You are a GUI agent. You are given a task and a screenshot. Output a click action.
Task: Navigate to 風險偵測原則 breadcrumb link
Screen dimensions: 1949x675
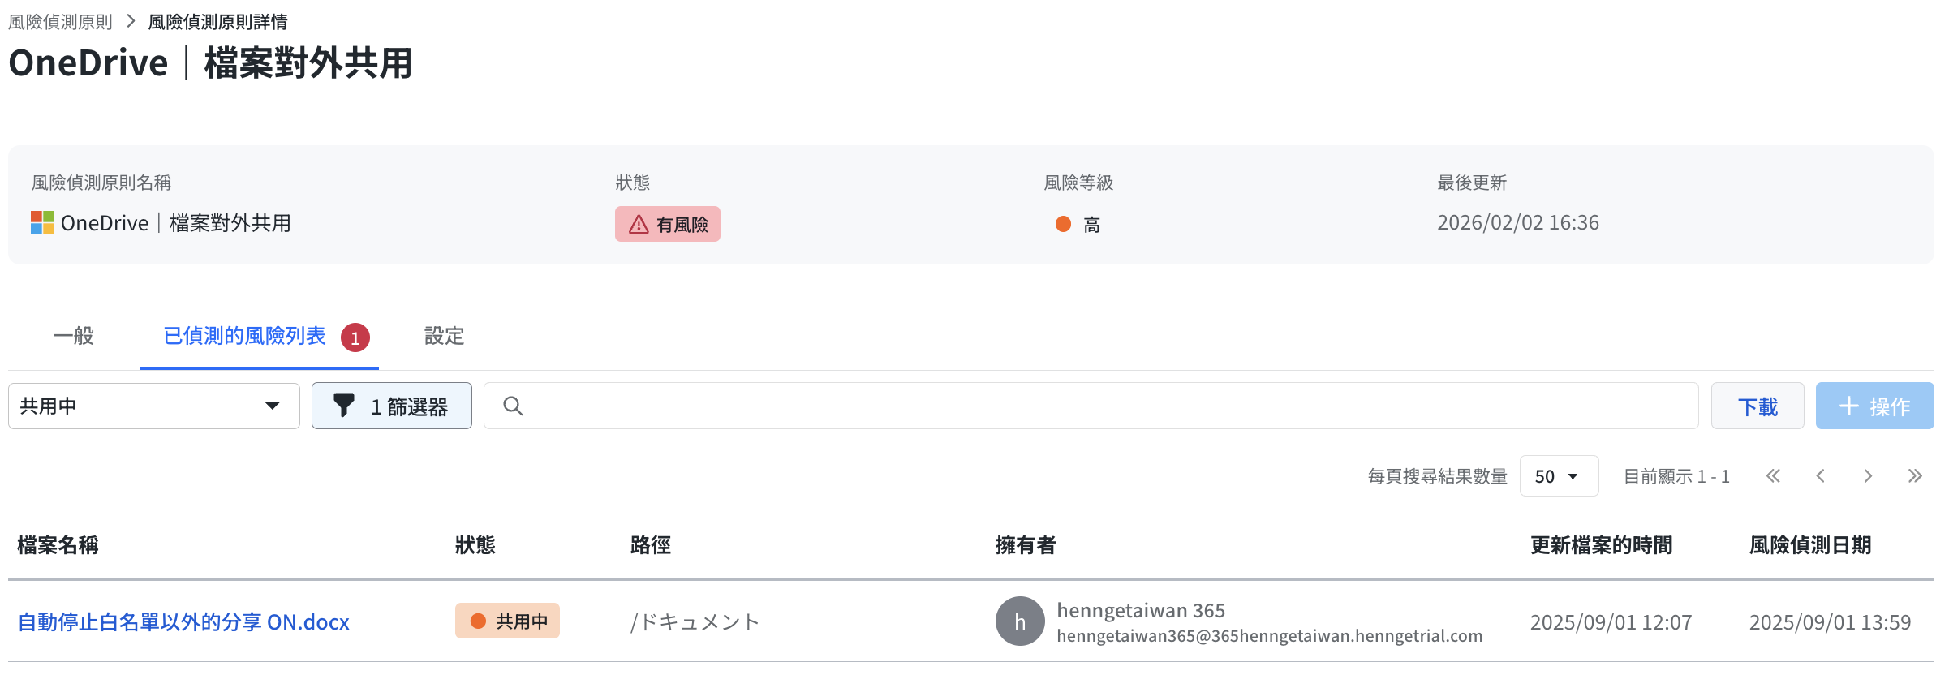coord(60,22)
